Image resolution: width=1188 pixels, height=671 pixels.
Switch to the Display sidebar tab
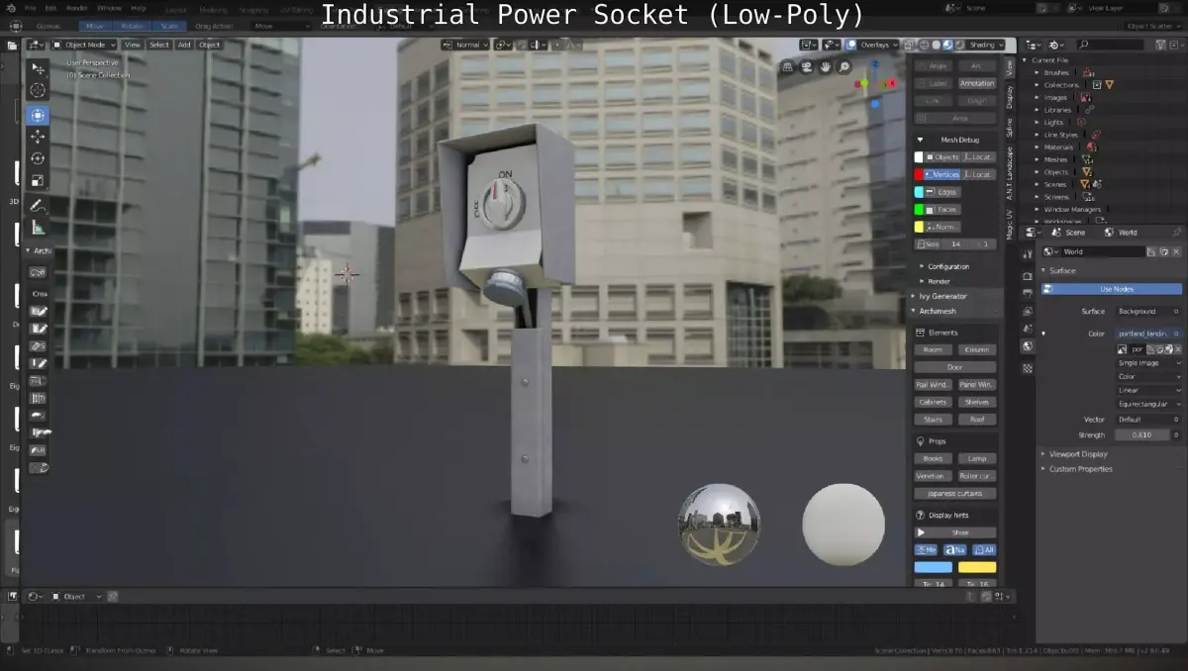[1010, 96]
